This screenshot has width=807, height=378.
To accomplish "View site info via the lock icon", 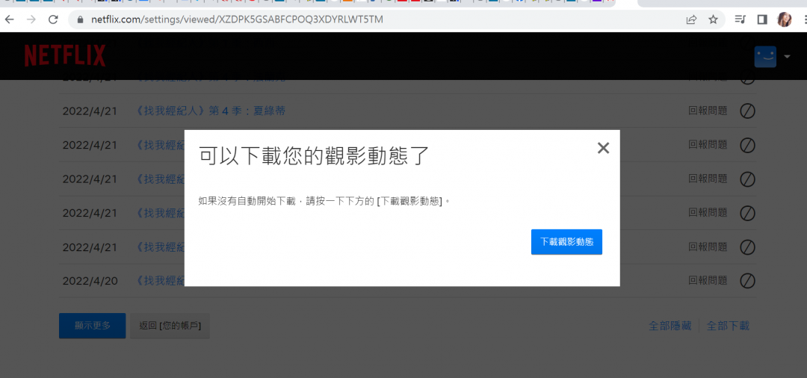I will pyautogui.click(x=81, y=19).
